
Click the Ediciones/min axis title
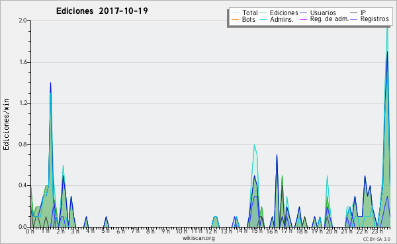point(6,124)
